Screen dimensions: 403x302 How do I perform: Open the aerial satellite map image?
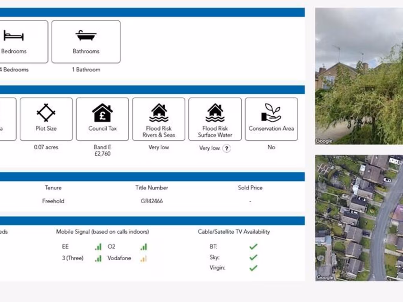tap(359, 218)
